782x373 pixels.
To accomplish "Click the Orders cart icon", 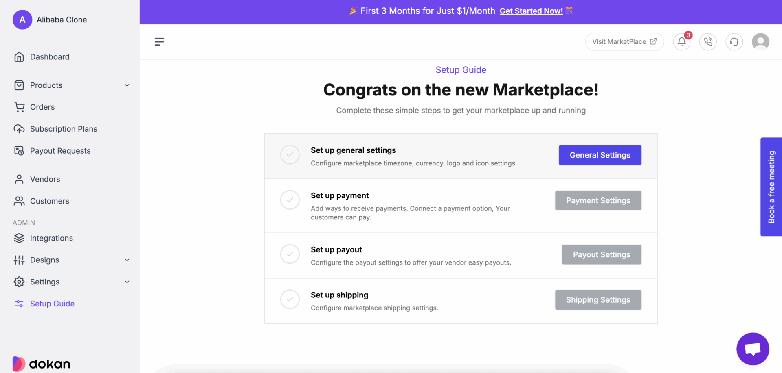I will [x=19, y=107].
